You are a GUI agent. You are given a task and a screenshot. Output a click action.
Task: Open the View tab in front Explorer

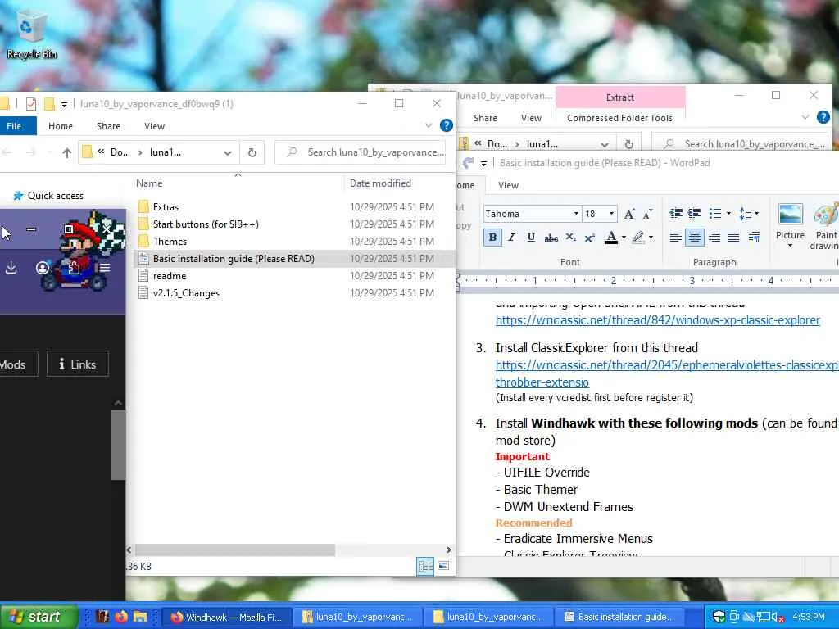pos(154,126)
